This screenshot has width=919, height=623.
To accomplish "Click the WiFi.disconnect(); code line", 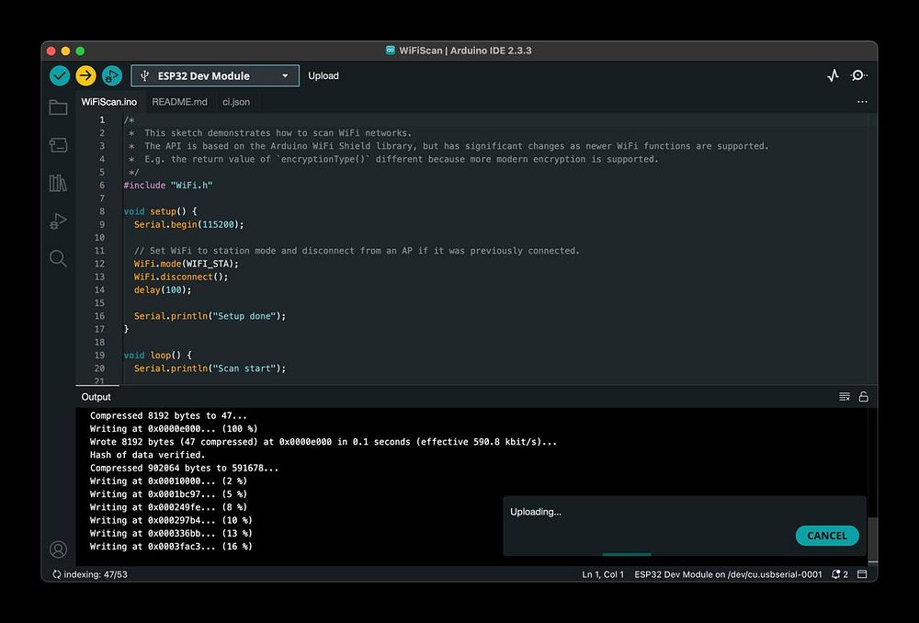I will (181, 277).
